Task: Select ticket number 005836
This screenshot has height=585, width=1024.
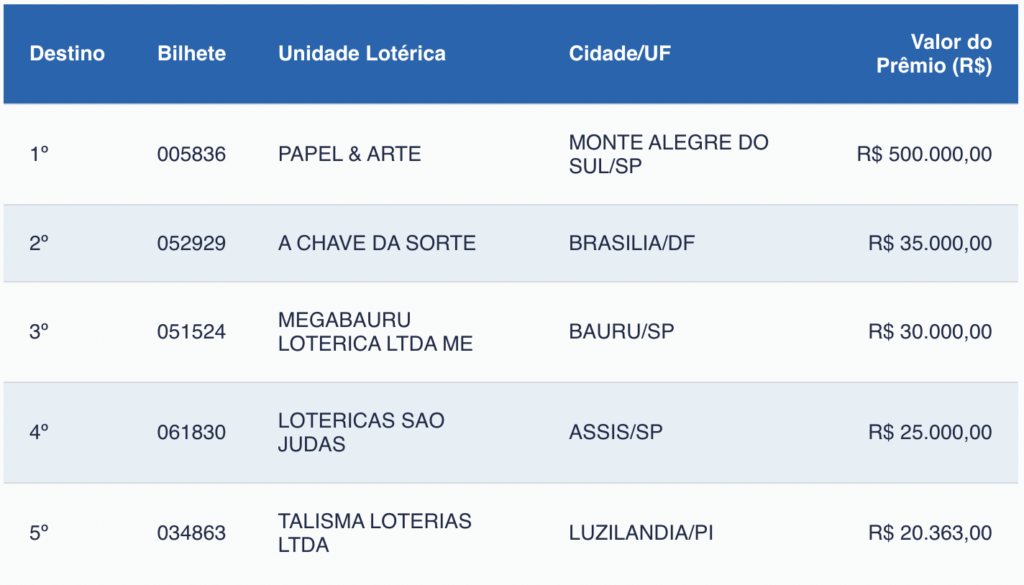Action: pos(191,154)
